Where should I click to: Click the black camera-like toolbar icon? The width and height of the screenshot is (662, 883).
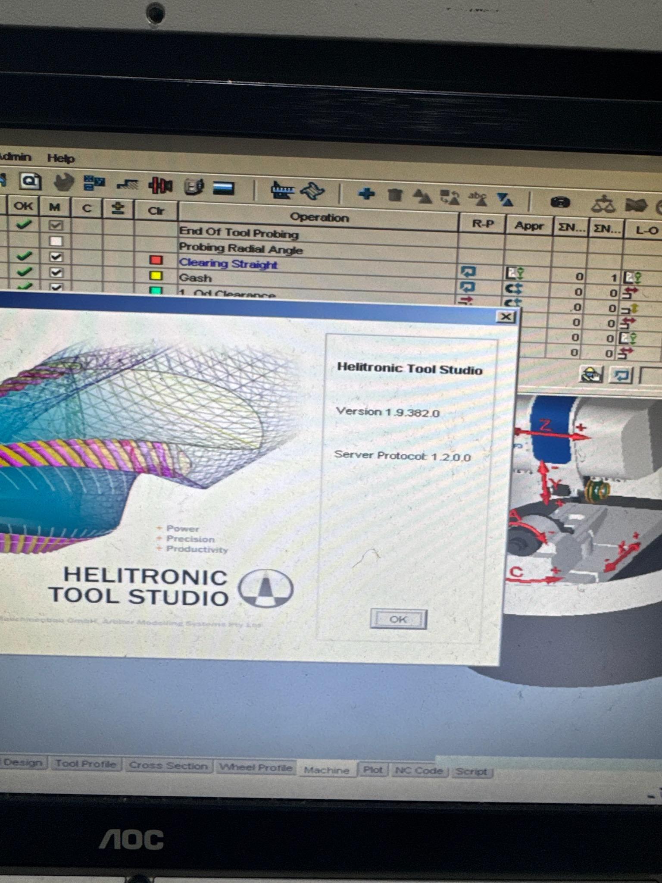560,202
